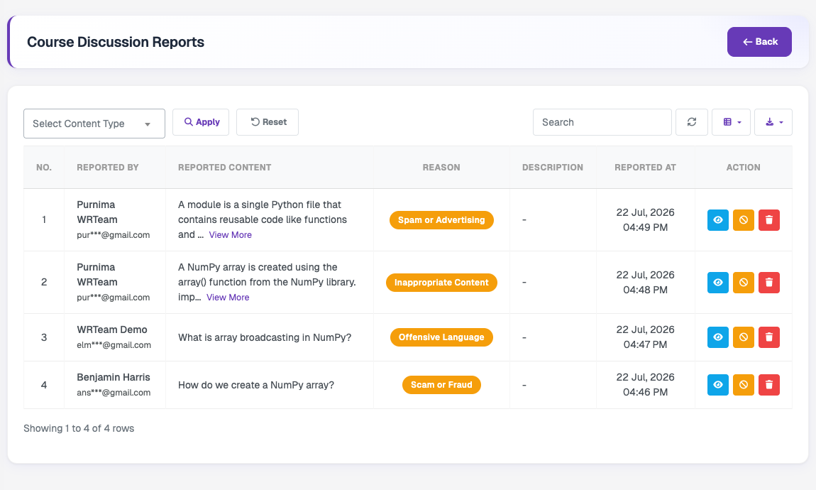Expand View More in the module report

pos(230,235)
